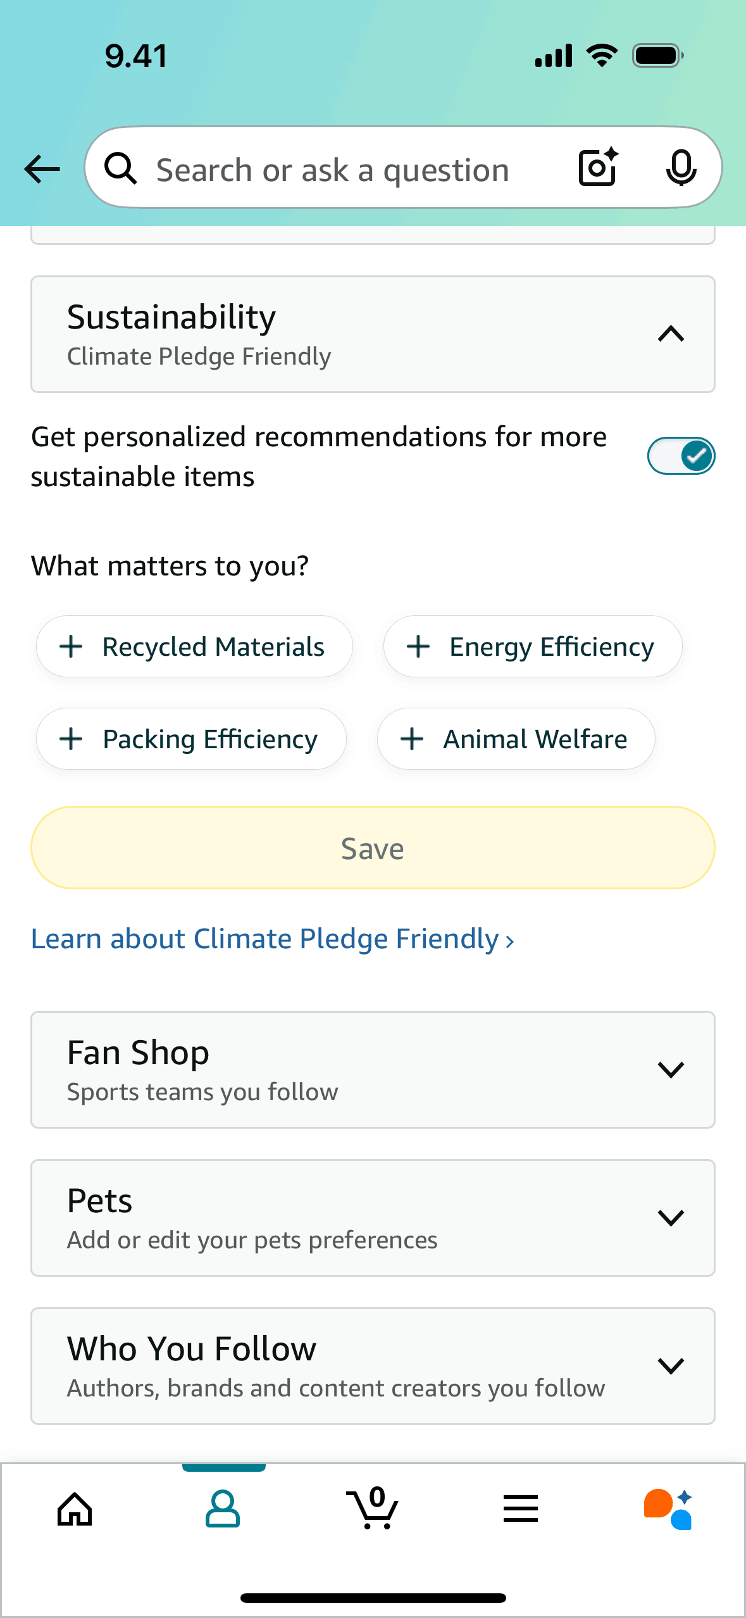Expand the Fan Shop section

pos(671,1070)
